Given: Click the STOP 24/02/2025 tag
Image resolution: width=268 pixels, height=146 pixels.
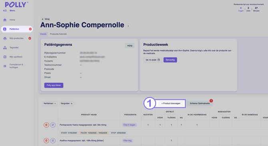Looking at the screenshot, I should point(118,133).
